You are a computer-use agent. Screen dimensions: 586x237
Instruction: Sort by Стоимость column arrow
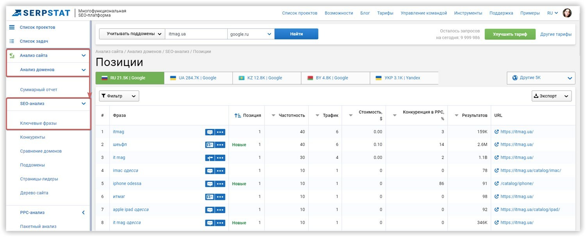[x=350, y=116]
